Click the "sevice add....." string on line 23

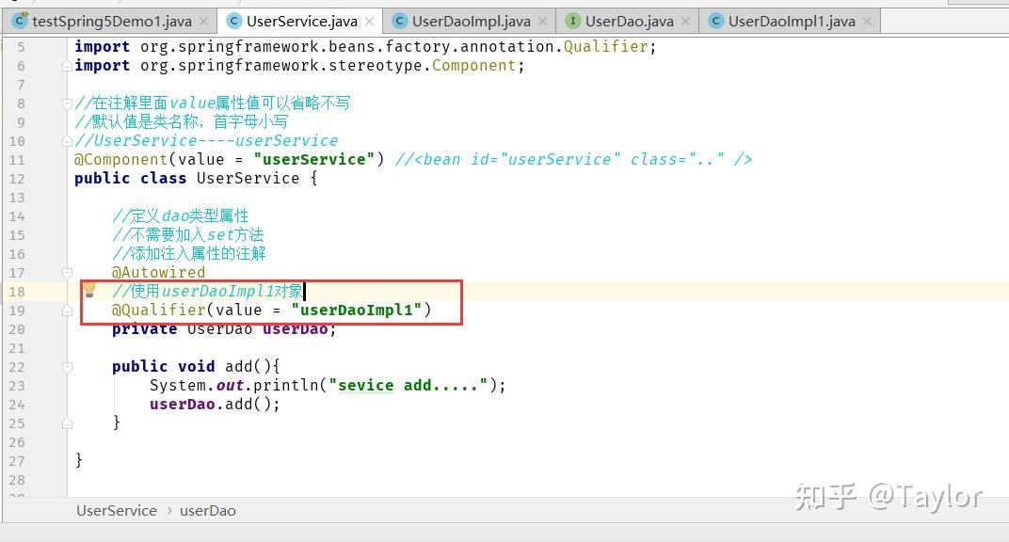coord(408,385)
